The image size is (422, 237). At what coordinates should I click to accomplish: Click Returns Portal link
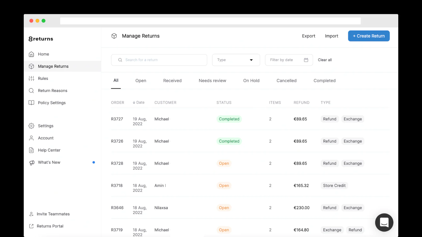coord(50,226)
